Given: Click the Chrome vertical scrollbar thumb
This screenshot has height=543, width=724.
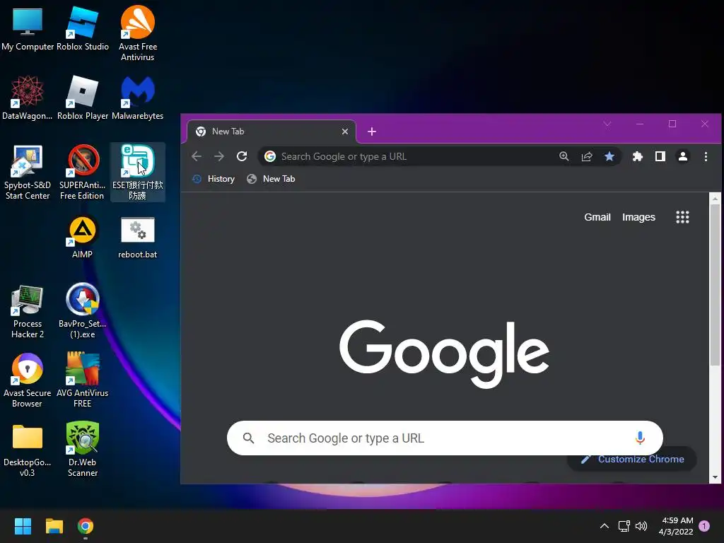Looking at the screenshot, I should pos(715,285).
